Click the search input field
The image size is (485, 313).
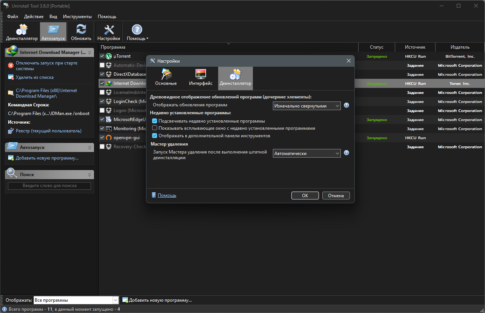[x=49, y=186]
